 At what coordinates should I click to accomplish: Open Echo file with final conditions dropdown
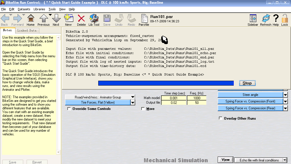click(285, 160)
